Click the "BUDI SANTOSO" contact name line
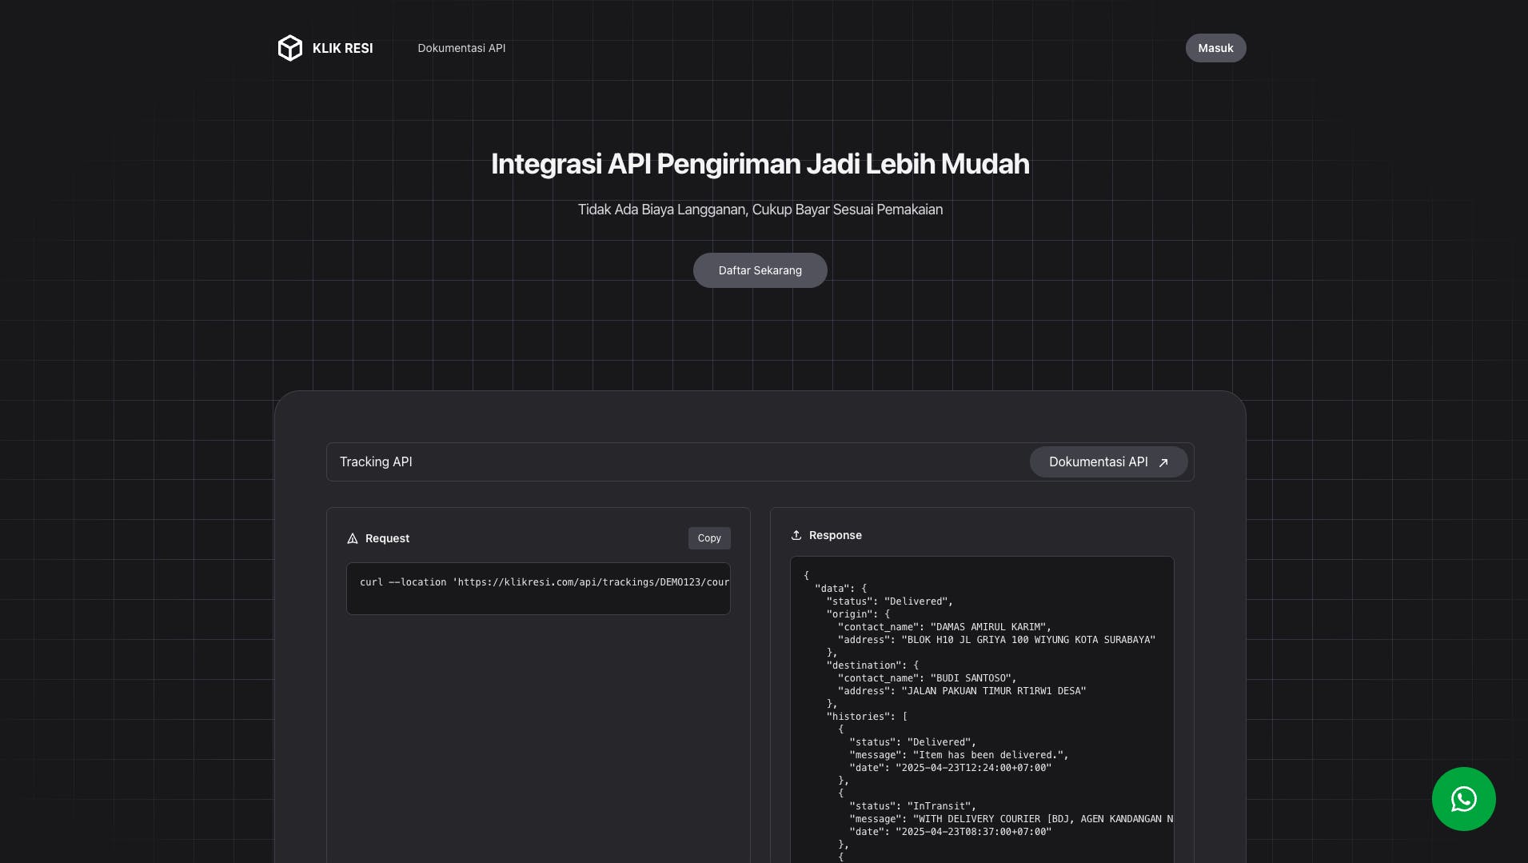The image size is (1528, 863). [927, 678]
